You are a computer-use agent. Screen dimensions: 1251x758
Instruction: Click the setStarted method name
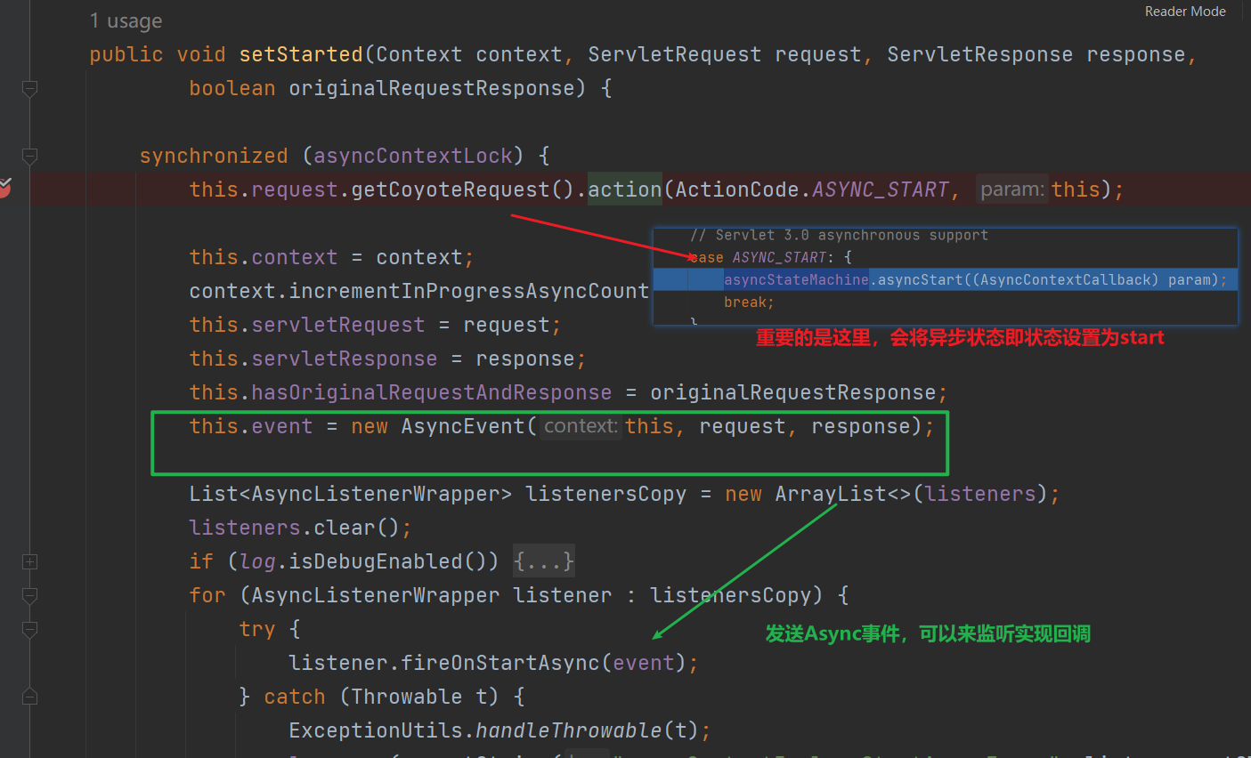coord(301,54)
